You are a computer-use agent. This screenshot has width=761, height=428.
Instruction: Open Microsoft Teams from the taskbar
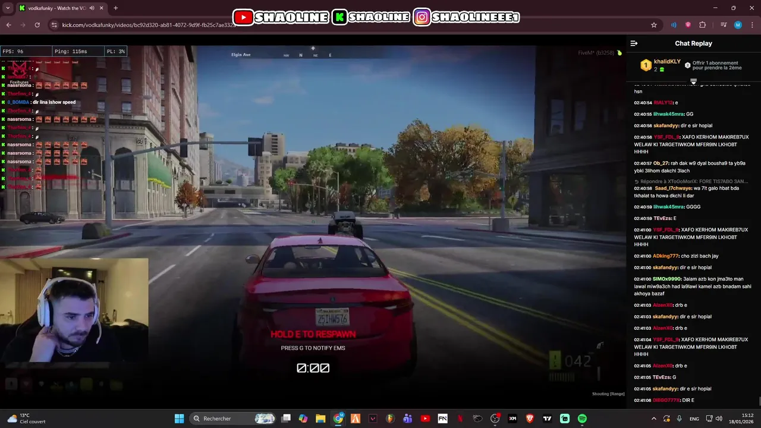coord(408,418)
